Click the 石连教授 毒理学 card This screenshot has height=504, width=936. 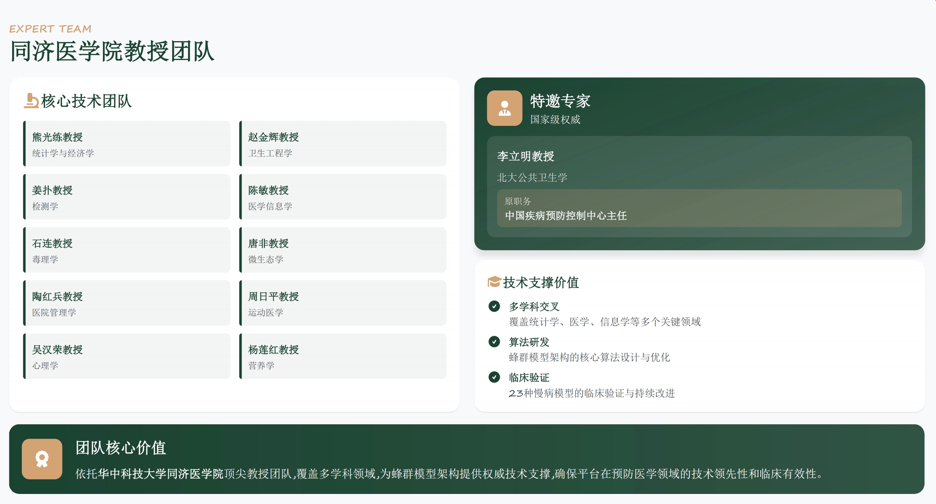coord(127,250)
